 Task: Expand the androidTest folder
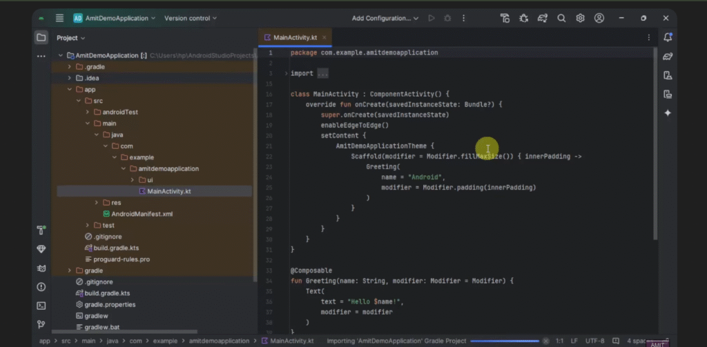click(x=88, y=112)
